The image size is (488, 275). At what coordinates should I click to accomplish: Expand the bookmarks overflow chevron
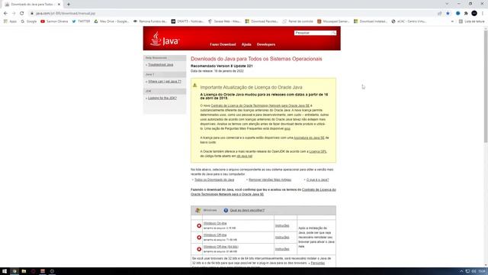[x=452, y=21]
